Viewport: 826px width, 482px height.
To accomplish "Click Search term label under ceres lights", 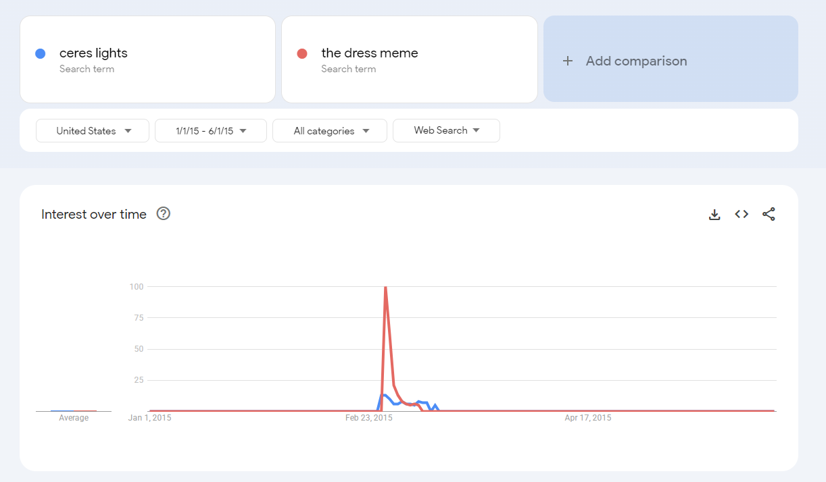I will 87,69.
